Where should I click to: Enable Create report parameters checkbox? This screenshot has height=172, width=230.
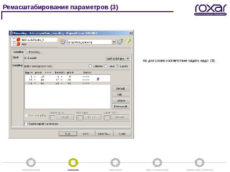coord(26,124)
